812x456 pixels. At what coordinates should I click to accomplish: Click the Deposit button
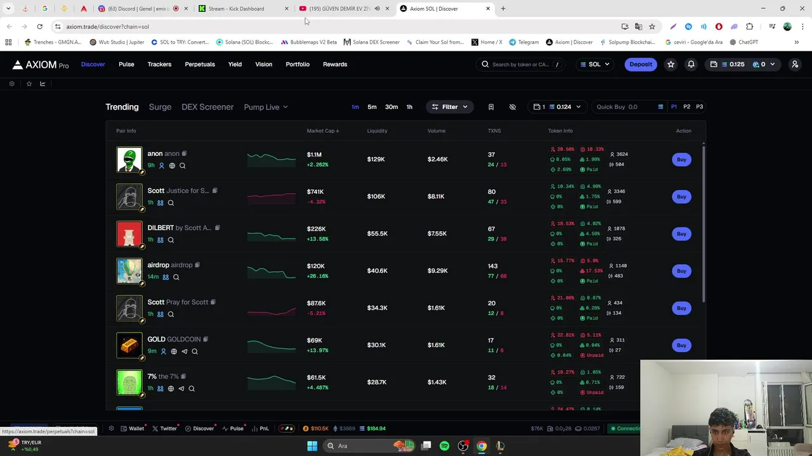pos(641,64)
